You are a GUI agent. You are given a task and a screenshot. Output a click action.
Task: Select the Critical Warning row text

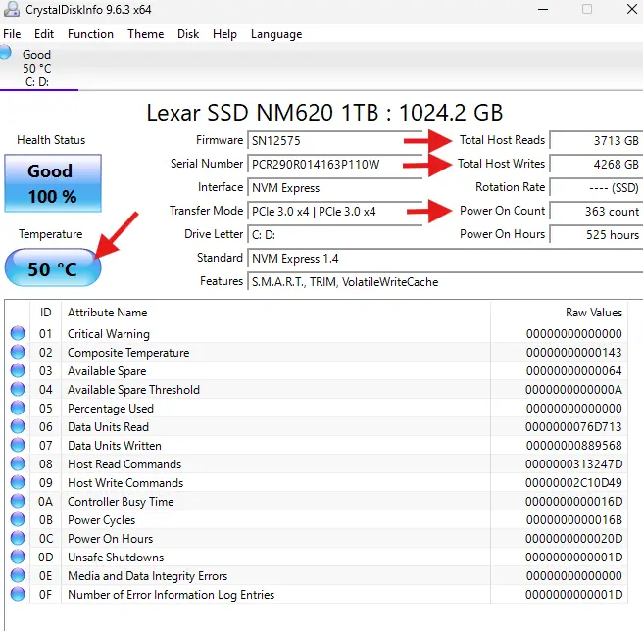(109, 334)
